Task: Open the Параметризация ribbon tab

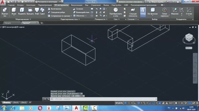Action: (45, 5)
